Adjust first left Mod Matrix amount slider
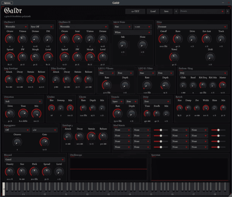This screenshot has height=197, width=232. (161, 130)
